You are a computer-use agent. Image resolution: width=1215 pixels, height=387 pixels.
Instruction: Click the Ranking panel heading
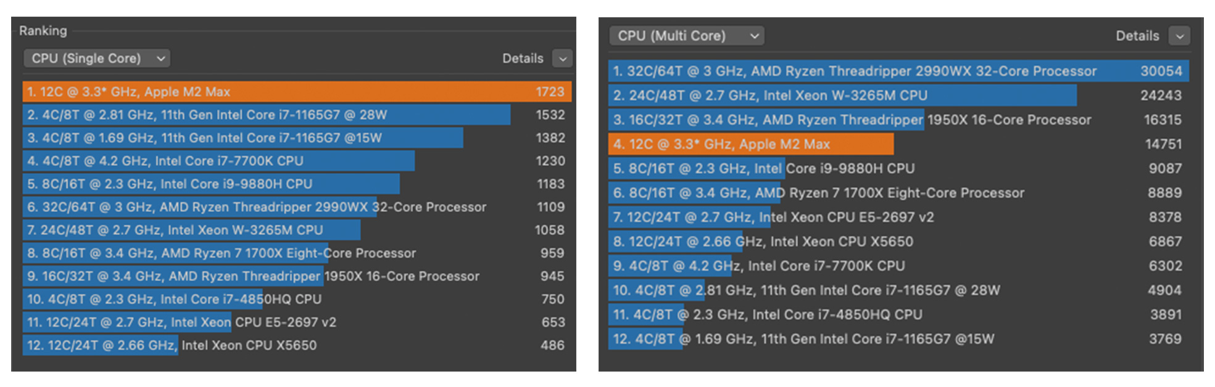[x=43, y=31]
